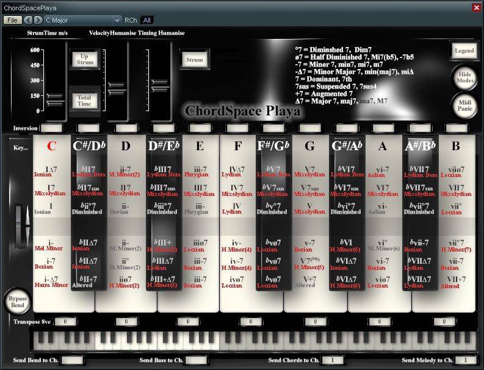This screenshot has height=370, width=484.
Task: Click the Velocity Humanise slider handle
Action: 117,89
